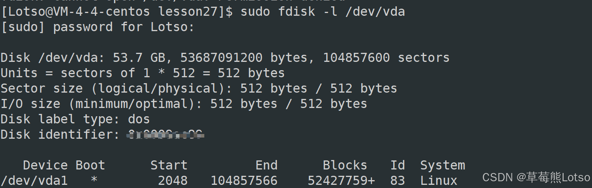
Task: Click the Units = sectors line
Action: (x=142, y=73)
